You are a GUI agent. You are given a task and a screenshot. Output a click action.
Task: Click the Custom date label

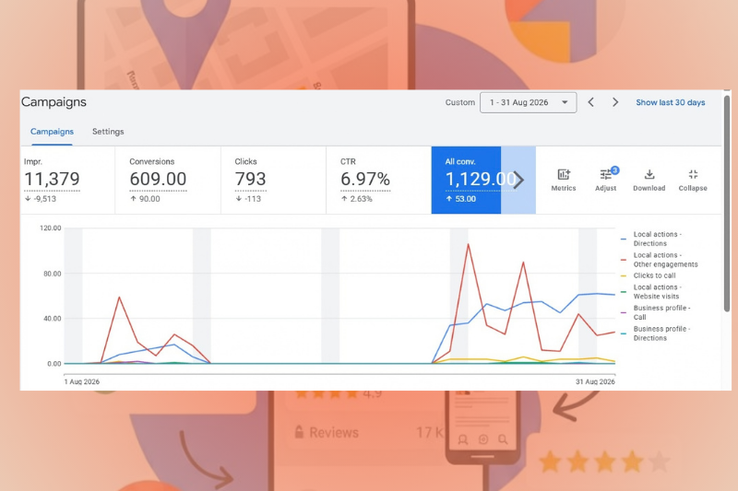coord(459,102)
